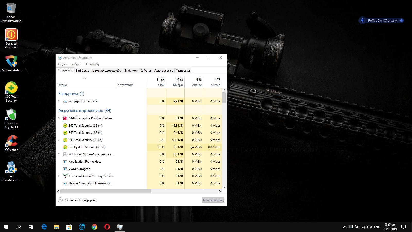The width and height of the screenshot is (412, 232).
Task: Click the COM Surrogate process icon
Action: point(65,169)
